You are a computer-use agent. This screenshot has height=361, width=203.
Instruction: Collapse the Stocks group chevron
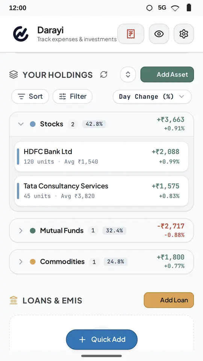tap(21, 124)
